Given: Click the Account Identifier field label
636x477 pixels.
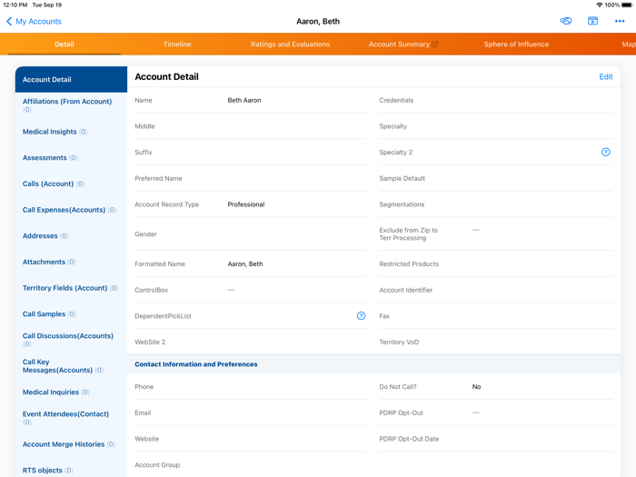Looking at the screenshot, I should coord(405,290).
